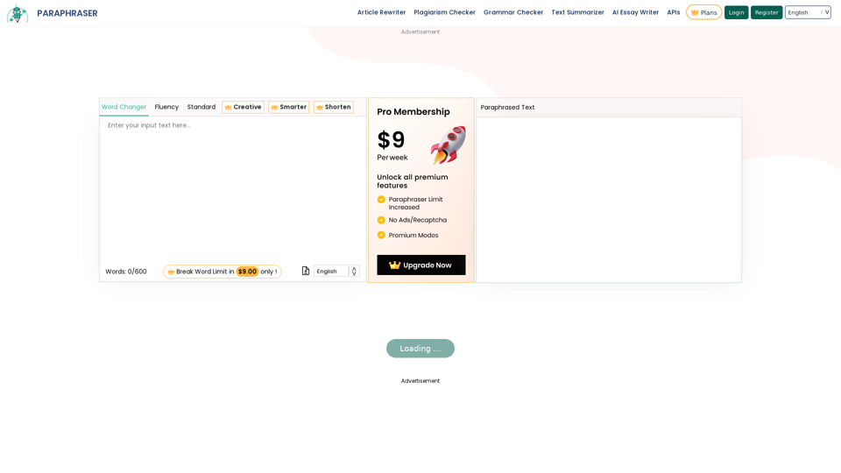Click the PARAPHRASER brand name text
The height and width of the screenshot is (473, 841).
pos(67,13)
